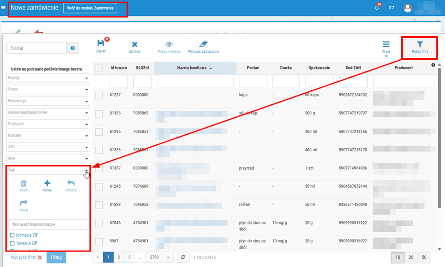Show selected items via Pokaż wybrane

tap(169, 44)
